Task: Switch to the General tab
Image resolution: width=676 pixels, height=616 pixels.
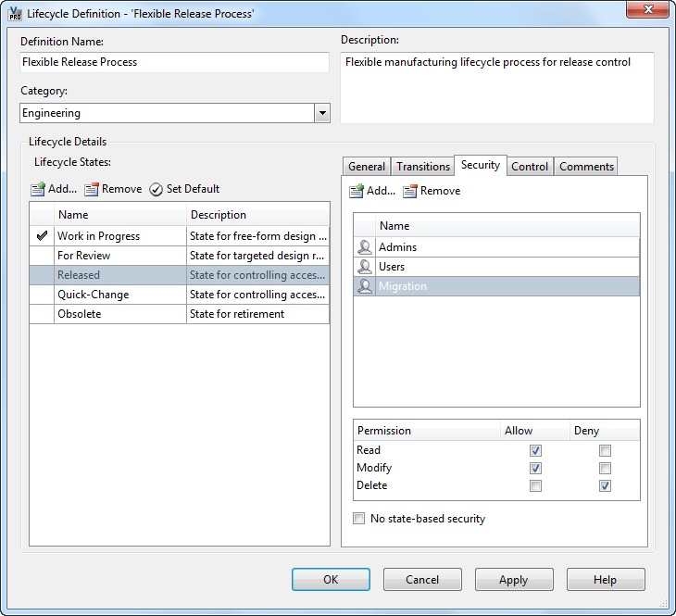Action: pos(367,167)
